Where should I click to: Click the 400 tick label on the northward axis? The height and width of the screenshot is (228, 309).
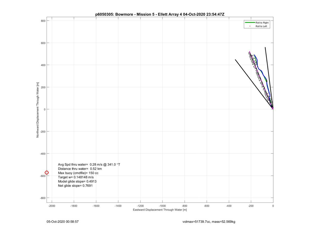tap(43, 65)
